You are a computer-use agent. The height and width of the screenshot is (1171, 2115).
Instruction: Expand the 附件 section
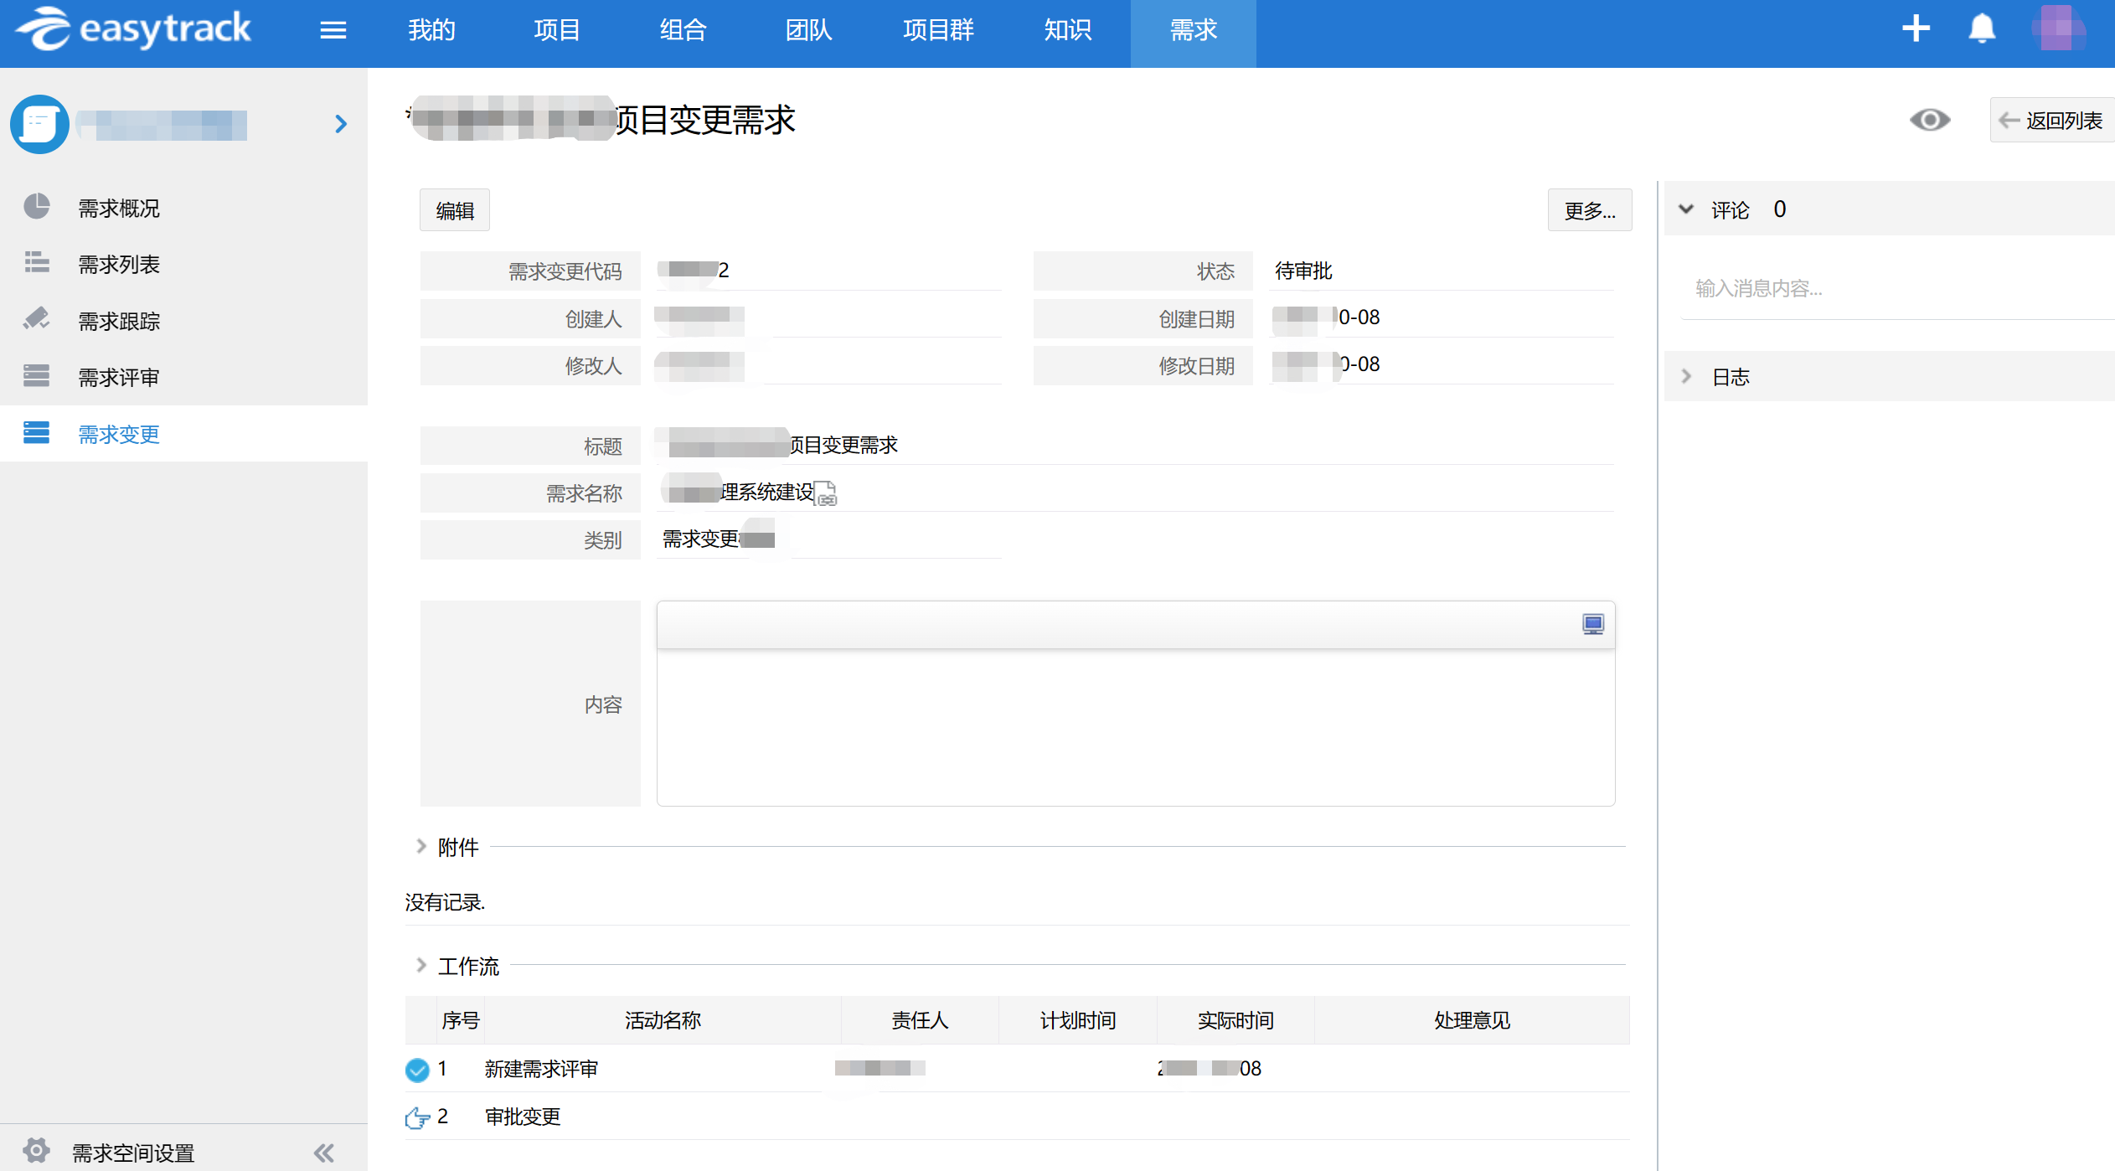click(421, 847)
